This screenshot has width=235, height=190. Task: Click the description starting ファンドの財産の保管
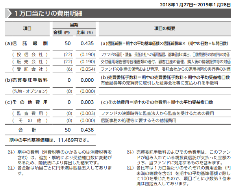166,69
